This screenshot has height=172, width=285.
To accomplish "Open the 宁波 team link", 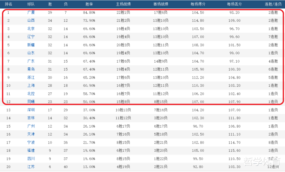I will [31, 142].
